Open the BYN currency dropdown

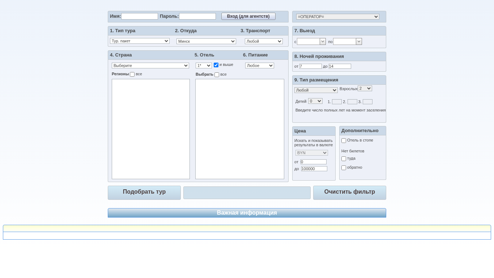click(x=311, y=153)
